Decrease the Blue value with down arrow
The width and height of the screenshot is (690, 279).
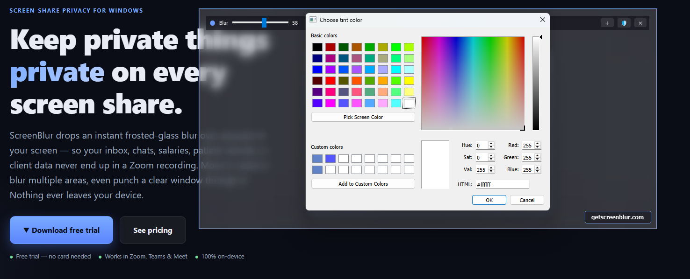point(538,172)
